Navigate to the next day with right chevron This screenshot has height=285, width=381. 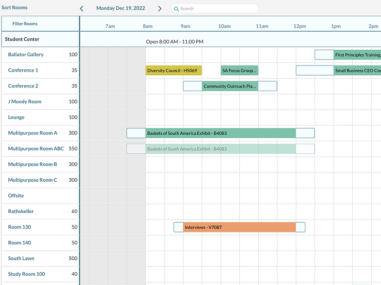click(160, 8)
